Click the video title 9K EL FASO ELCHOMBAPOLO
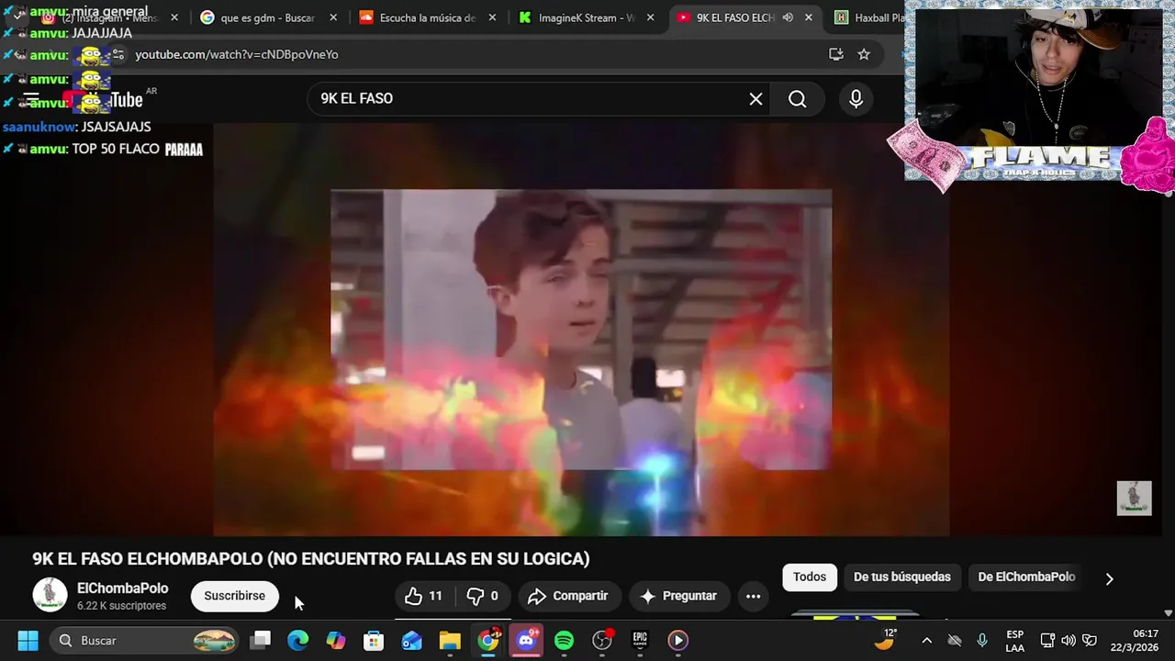 point(311,559)
